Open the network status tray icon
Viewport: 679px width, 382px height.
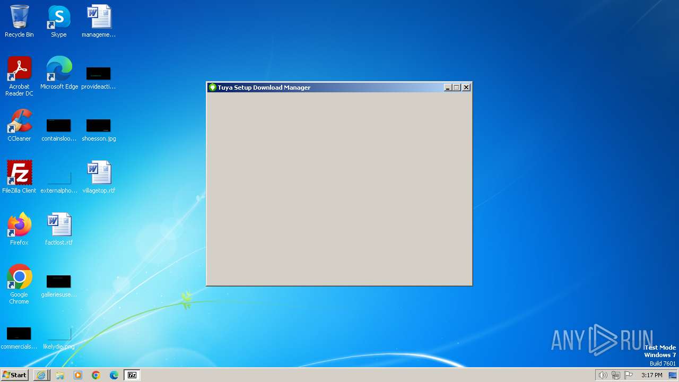click(x=616, y=375)
